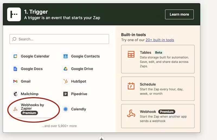Screen dimensions: 217x140
Task: Choose the Tables Beta built-in tool card
Action: (158, 59)
